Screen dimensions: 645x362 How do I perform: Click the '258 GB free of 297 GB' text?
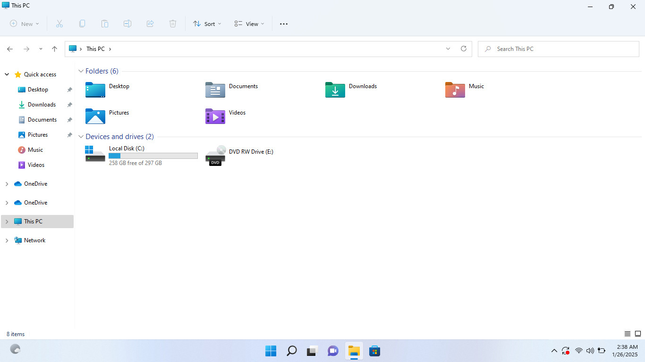click(136, 163)
